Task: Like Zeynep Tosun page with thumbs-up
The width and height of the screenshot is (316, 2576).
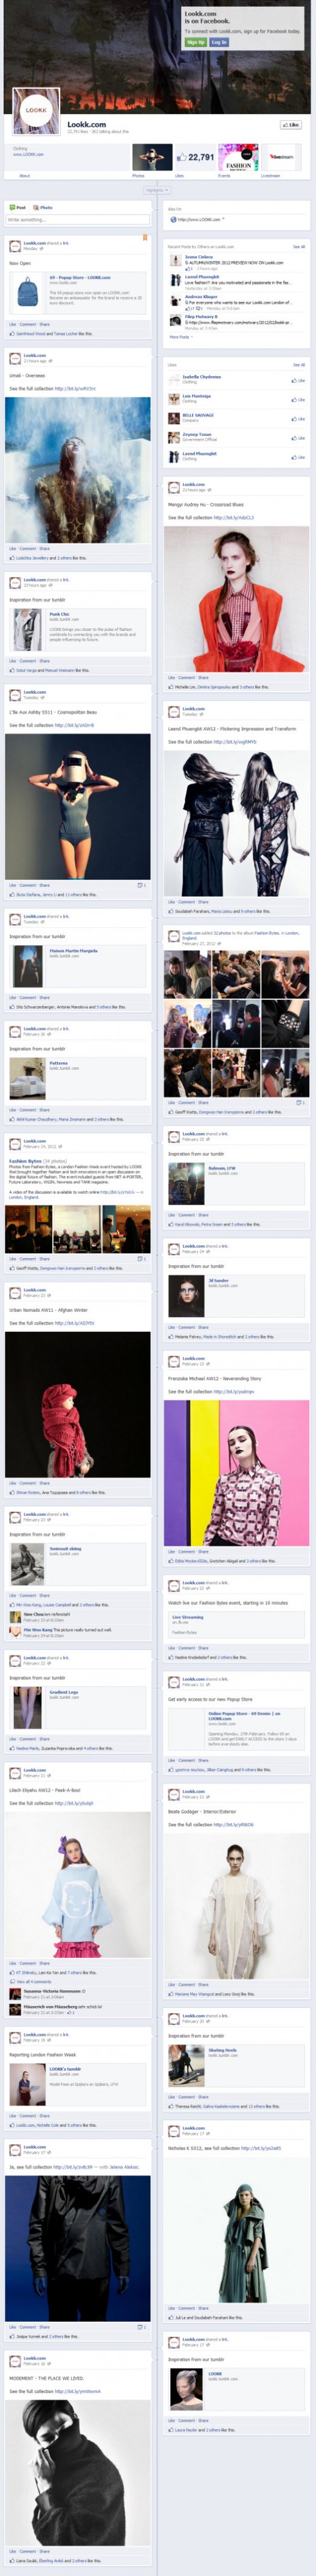Action: point(298,437)
